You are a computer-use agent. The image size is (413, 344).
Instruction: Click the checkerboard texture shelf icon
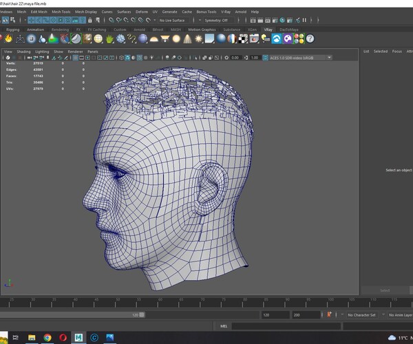[244, 39]
